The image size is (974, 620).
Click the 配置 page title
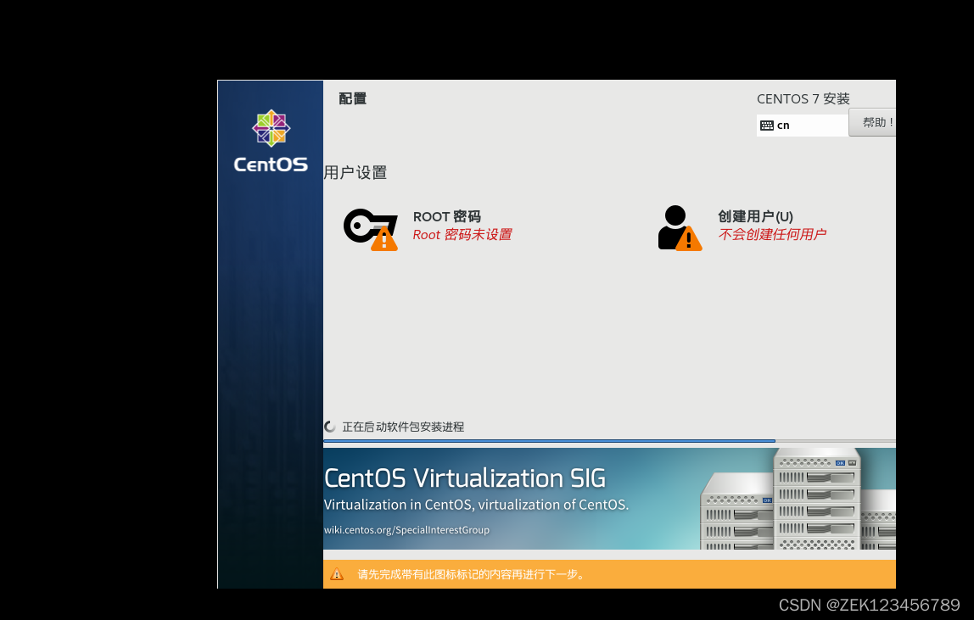[353, 98]
